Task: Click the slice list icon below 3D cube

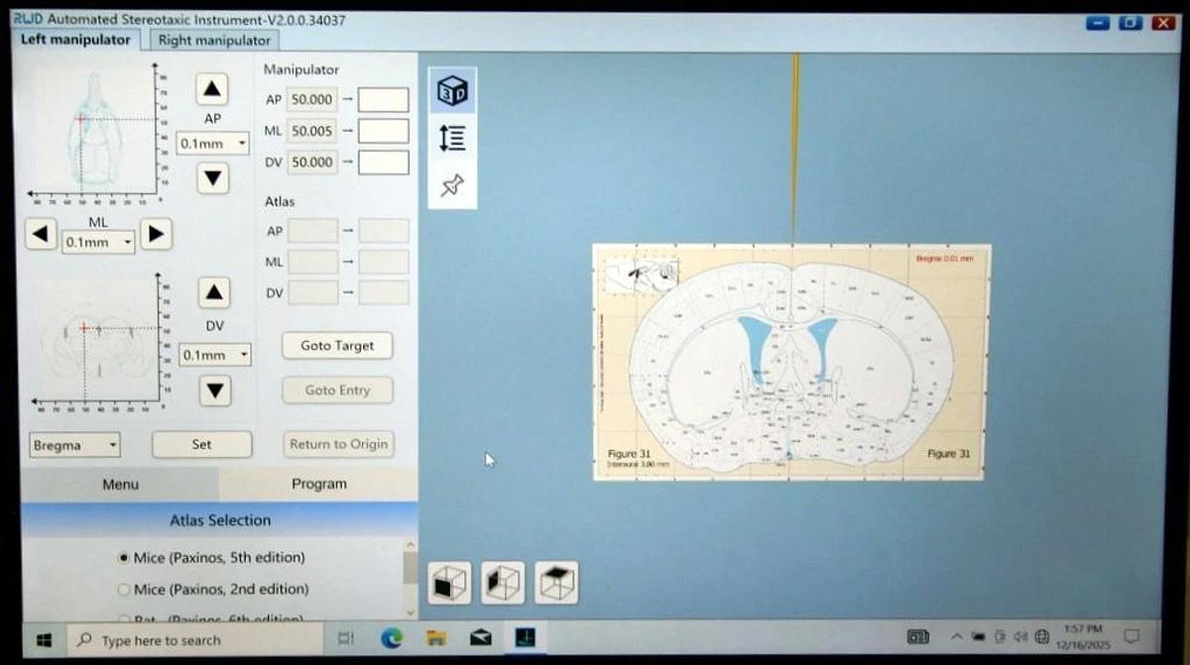Action: point(451,138)
